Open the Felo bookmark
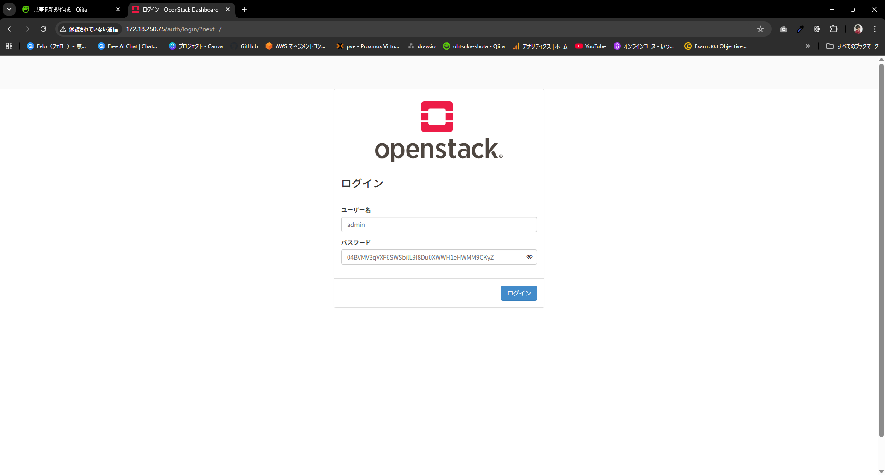This screenshot has width=885, height=475. pyautogui.click(x=56, y=46)
